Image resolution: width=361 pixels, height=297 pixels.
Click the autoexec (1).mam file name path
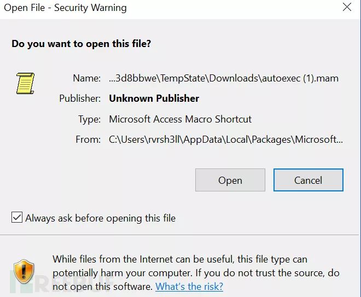(224, 78)
